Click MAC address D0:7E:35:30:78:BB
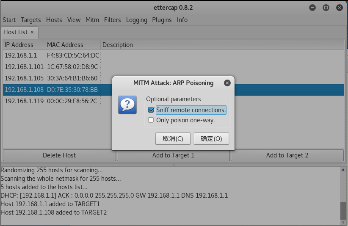 point(72,90)
